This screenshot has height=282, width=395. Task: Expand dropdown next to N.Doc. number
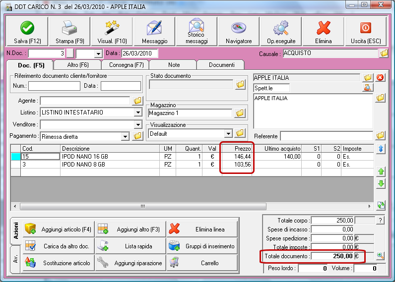[x=98, y=54]
